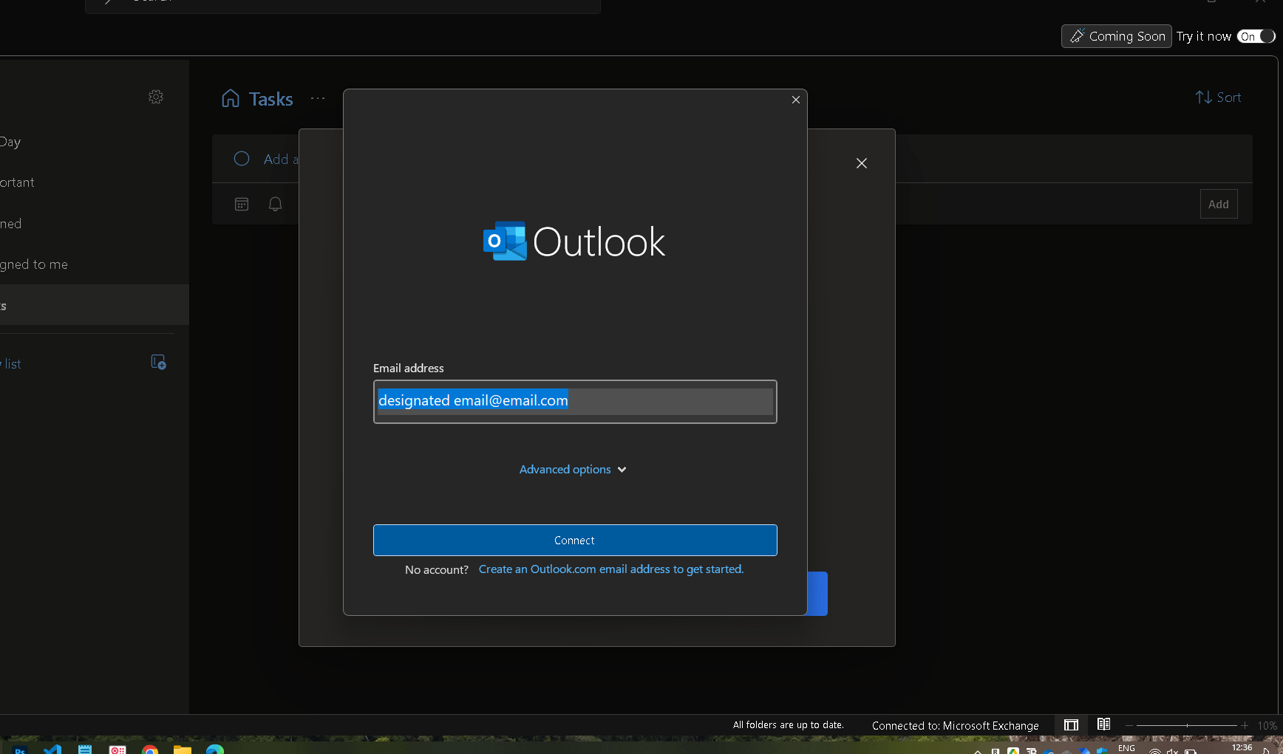Open the To Do settings gear
The width and height of the screenshot is (1283, 754).
(x=156, y=97)
